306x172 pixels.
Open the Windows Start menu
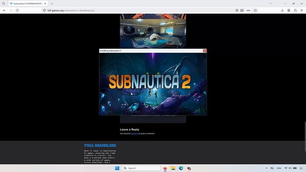click(x=117, y=168)
